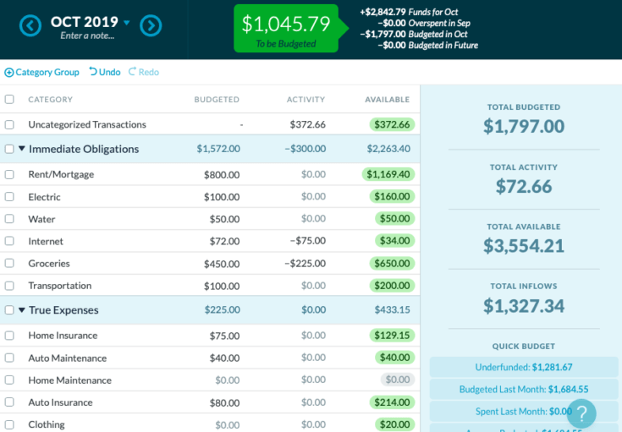Image resolution: width=622 pixels, height=432 pixels.
Task: Click Internet activity -$75.00
Action: [x=307, y=241]
